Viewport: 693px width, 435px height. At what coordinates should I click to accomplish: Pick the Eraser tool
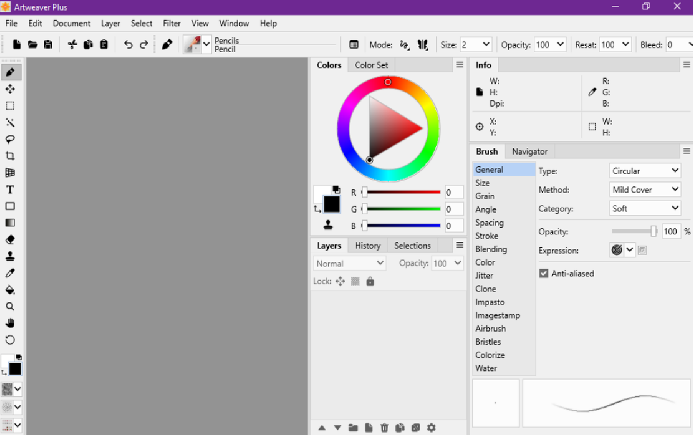click(x=10, y=240)
